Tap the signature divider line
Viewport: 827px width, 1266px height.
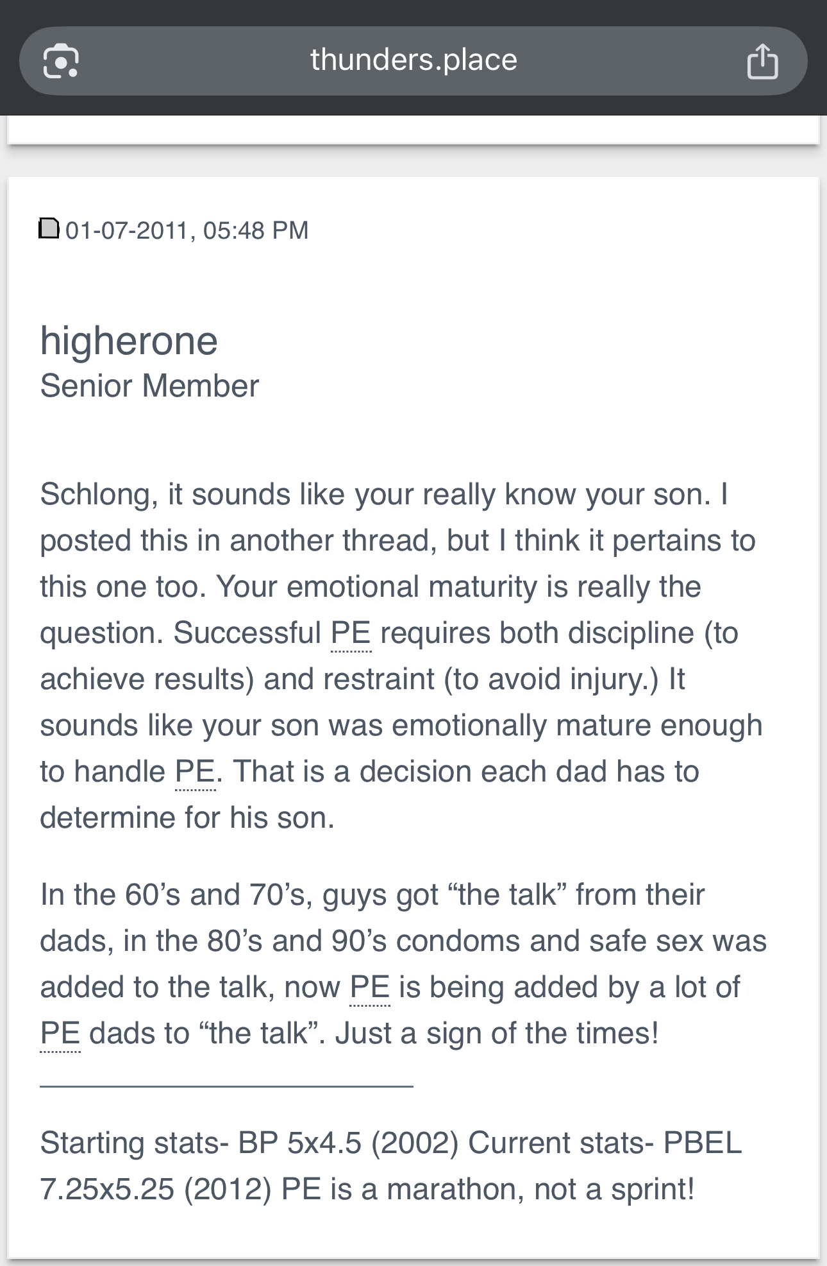coord(226,1086)
